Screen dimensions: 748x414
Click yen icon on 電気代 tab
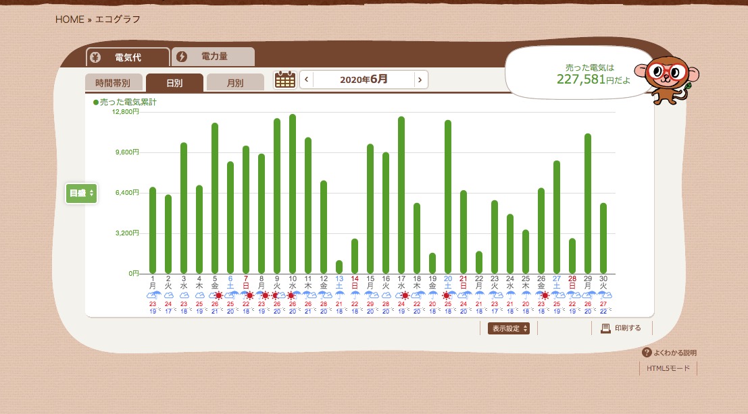(x=95, y=57)
